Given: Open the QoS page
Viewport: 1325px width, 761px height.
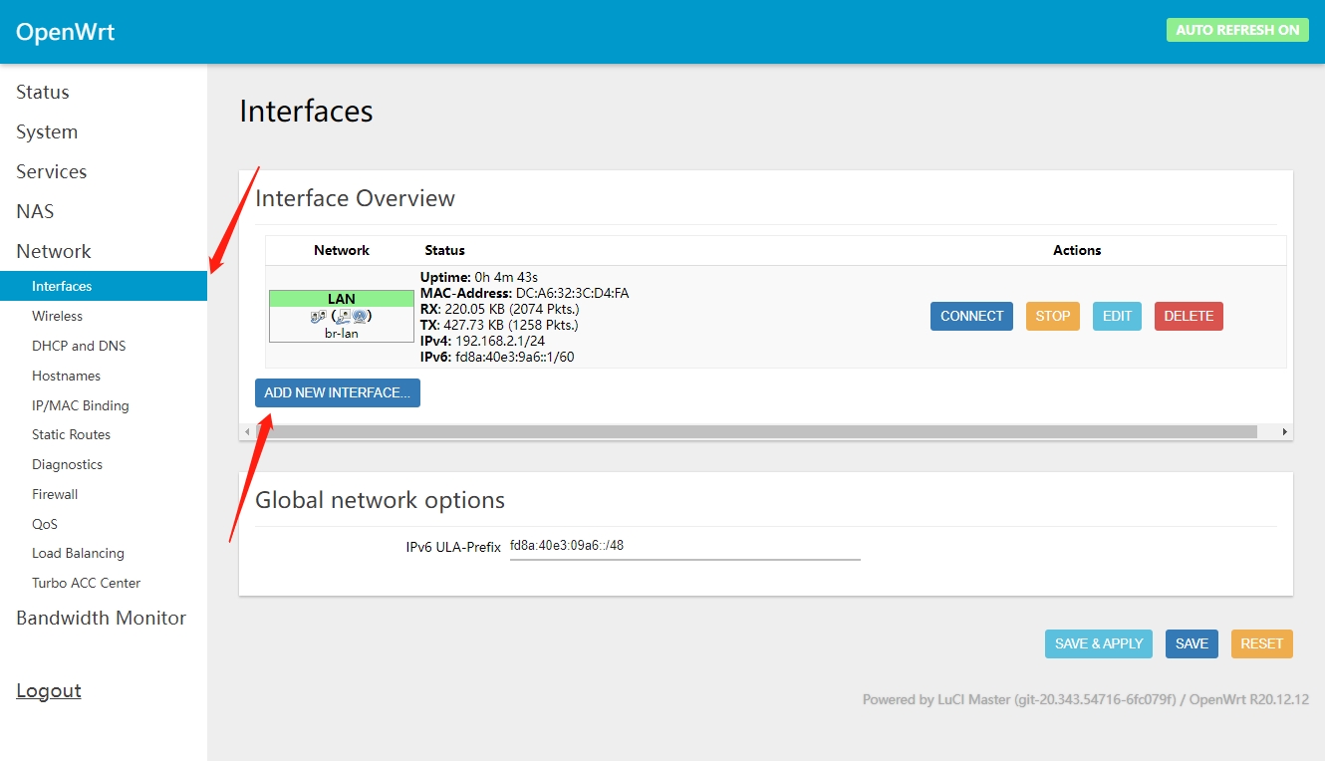Looking at the screenshot, I should tap(45, 524).
